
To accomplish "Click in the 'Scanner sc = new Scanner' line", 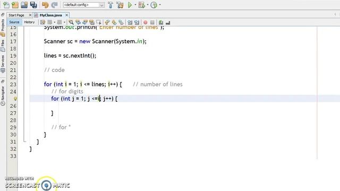I will pyautogui.click(x=95, y=41).
